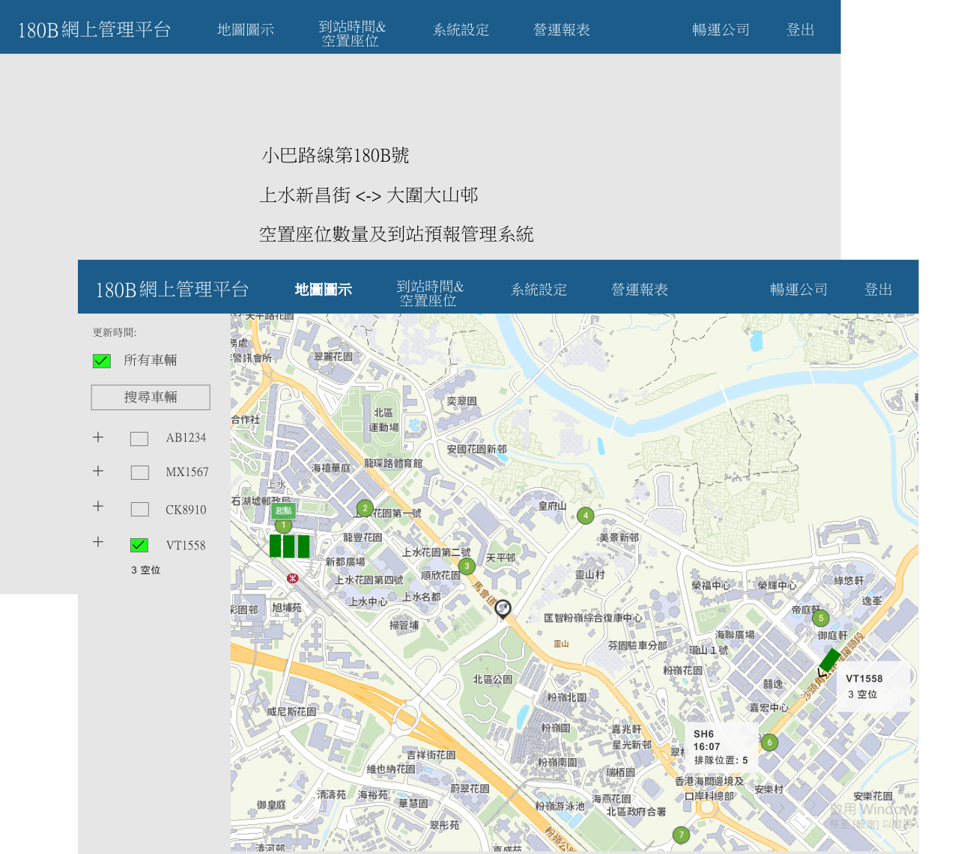This screenshot has width=958, height=854.
Task: Select stop marker 4 near 皇府山
Action: tap(586, 515)
